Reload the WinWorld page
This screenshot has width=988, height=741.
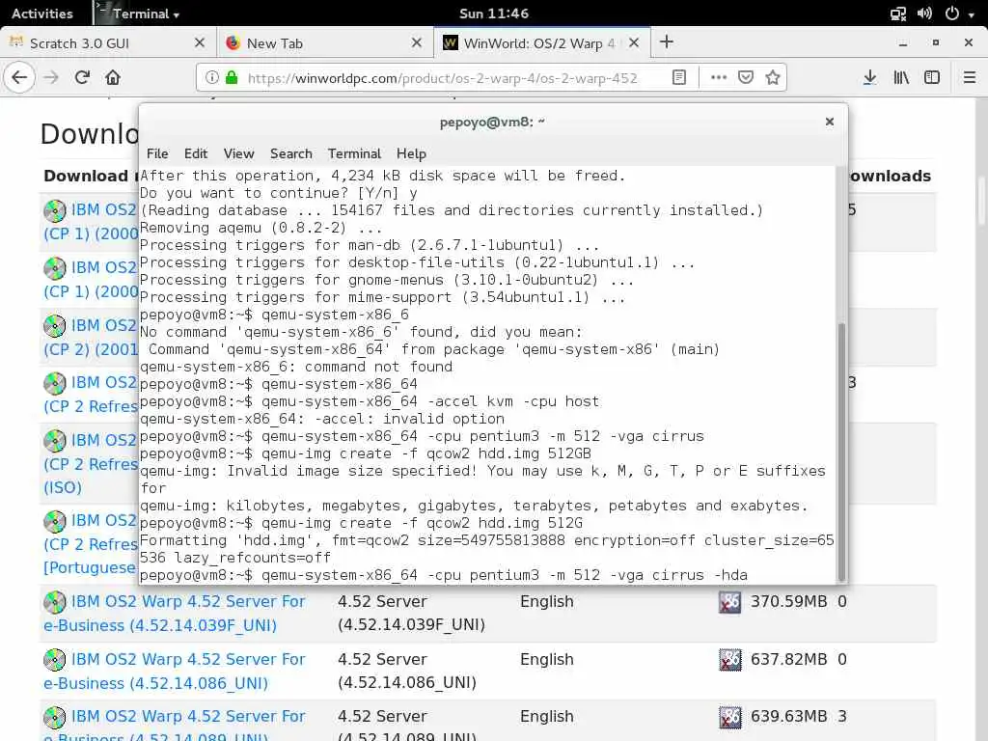pyautogui.click(x=82, y=77)
